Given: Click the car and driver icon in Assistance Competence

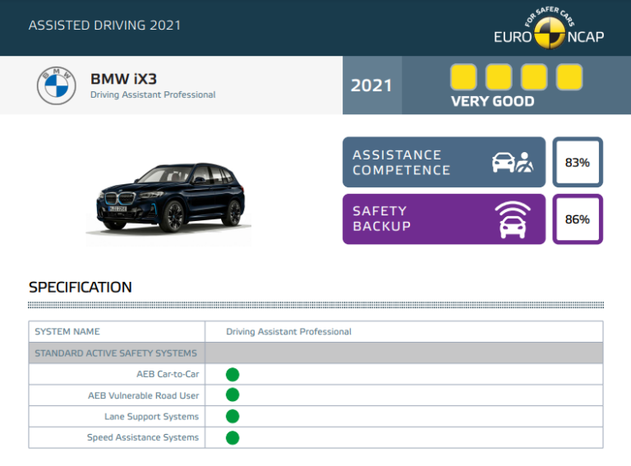Looking at the screenshot, I should click(513, 163).
